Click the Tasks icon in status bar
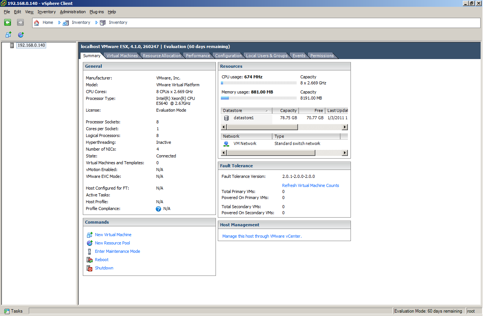The height and width of the screenshot is (316, 484). [x=6, y=311]
